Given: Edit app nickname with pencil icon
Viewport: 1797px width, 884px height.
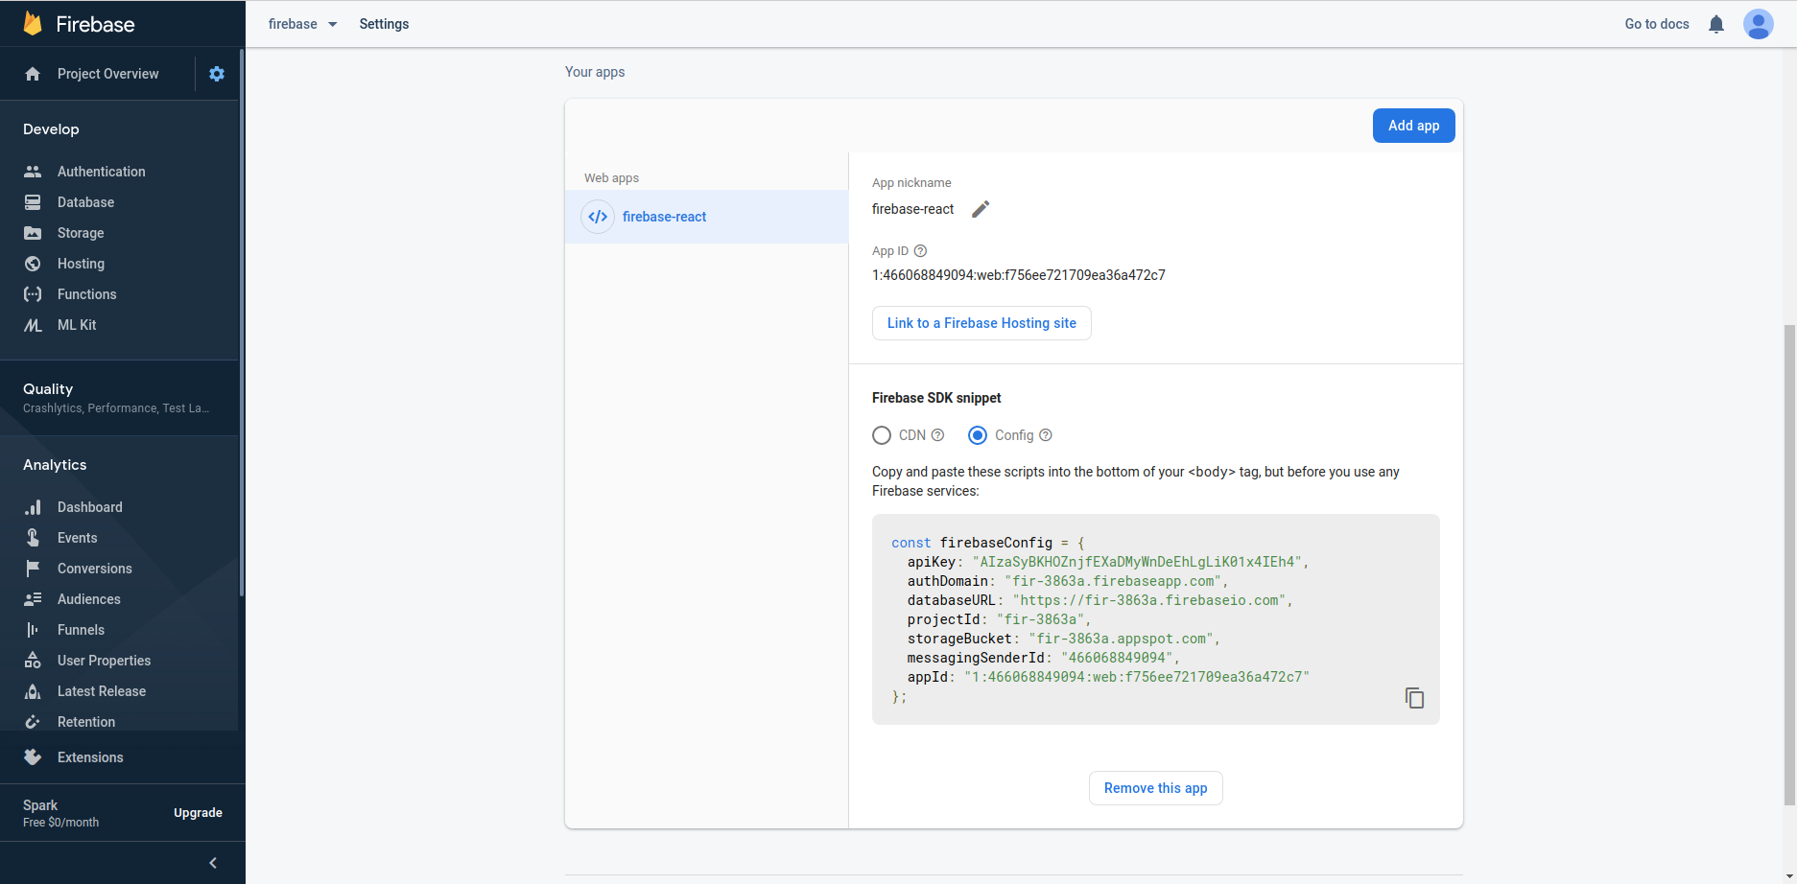Looking at the screenshot, I should pos(981,209).
